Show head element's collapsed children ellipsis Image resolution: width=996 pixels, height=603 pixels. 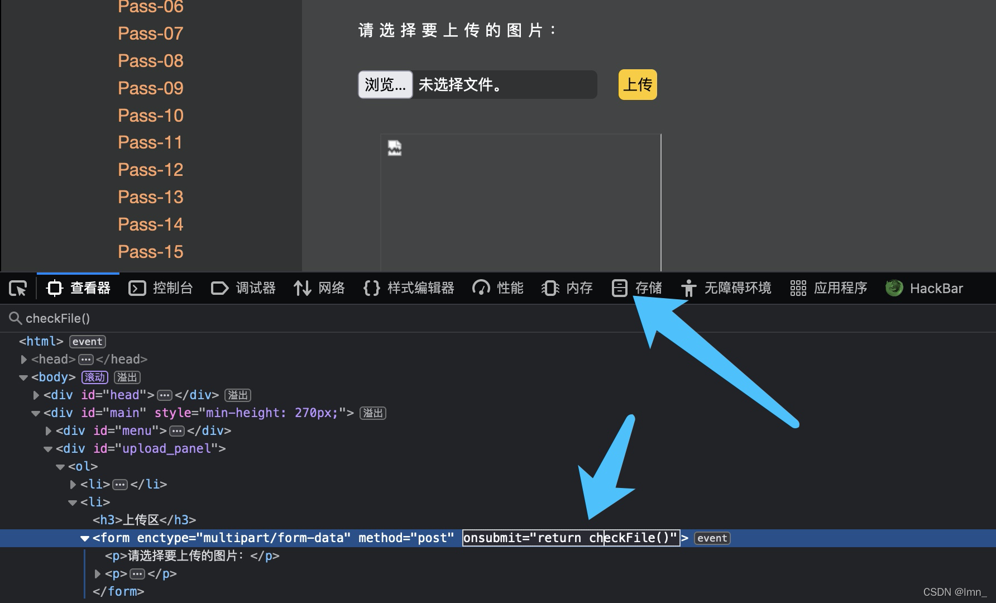(x=85, y=360)
